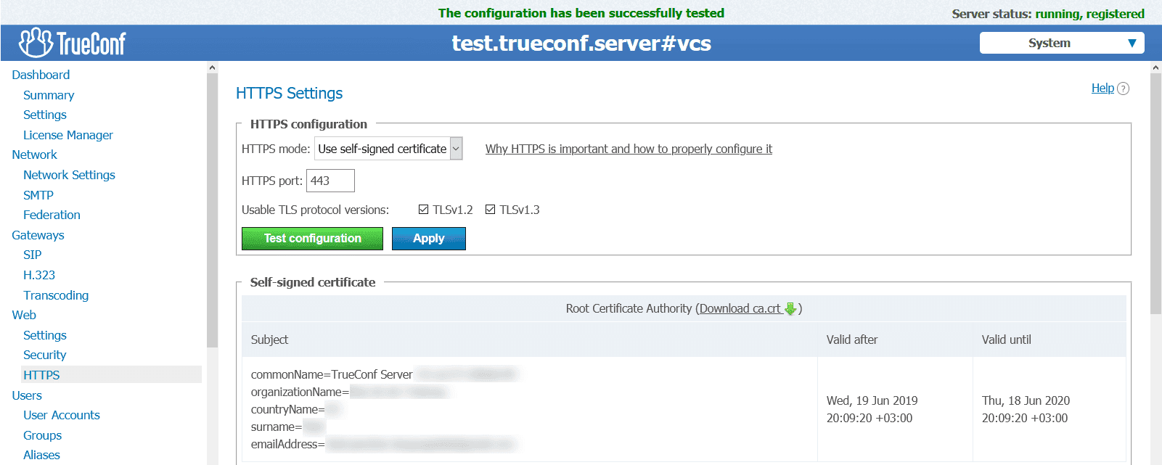Open Federation page

pyautogui.click(x=52, y=215)
